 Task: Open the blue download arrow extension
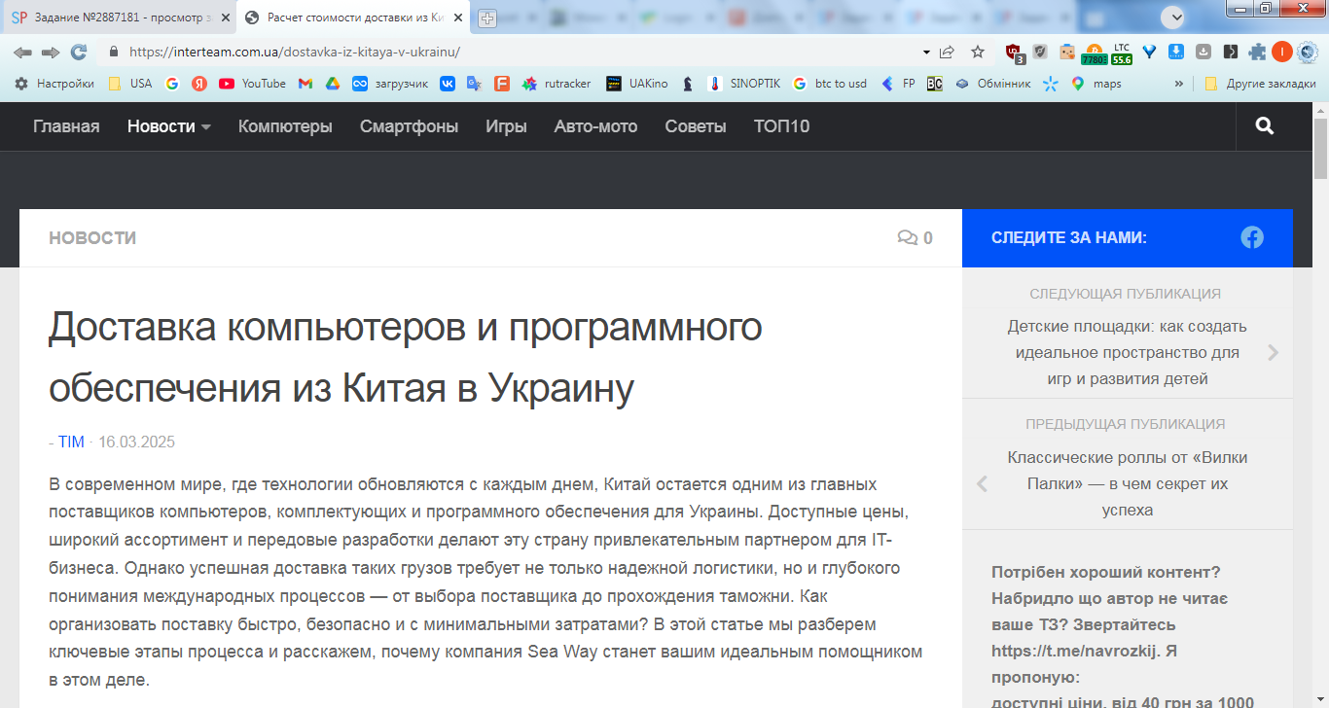1176,52
